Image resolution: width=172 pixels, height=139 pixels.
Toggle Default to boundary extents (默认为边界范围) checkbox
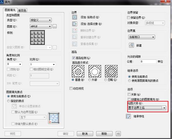pyautogui.click(x=13, y=112)
